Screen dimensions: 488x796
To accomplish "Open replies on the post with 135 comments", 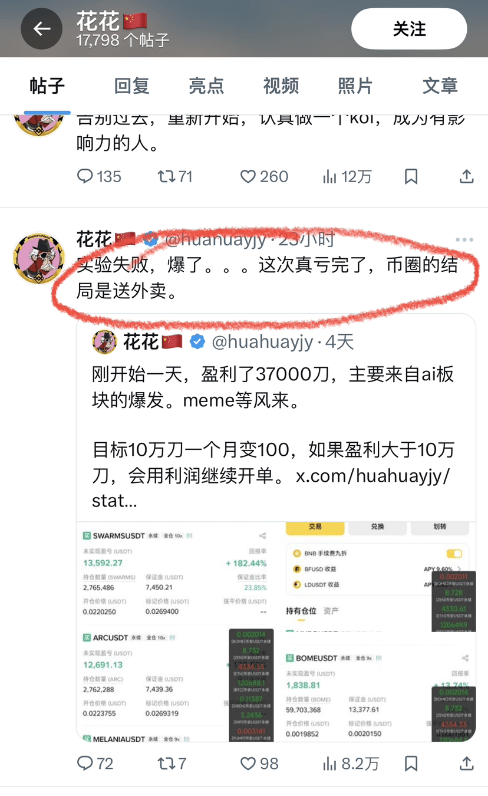I will 99,176.
